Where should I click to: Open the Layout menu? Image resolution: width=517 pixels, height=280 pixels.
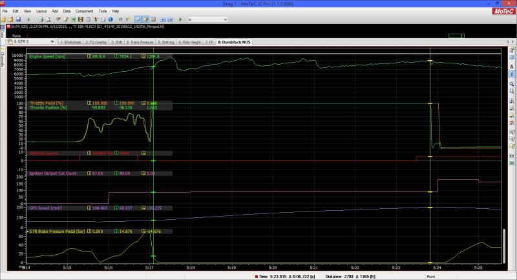pyautogui.click(x=41, y=11)
